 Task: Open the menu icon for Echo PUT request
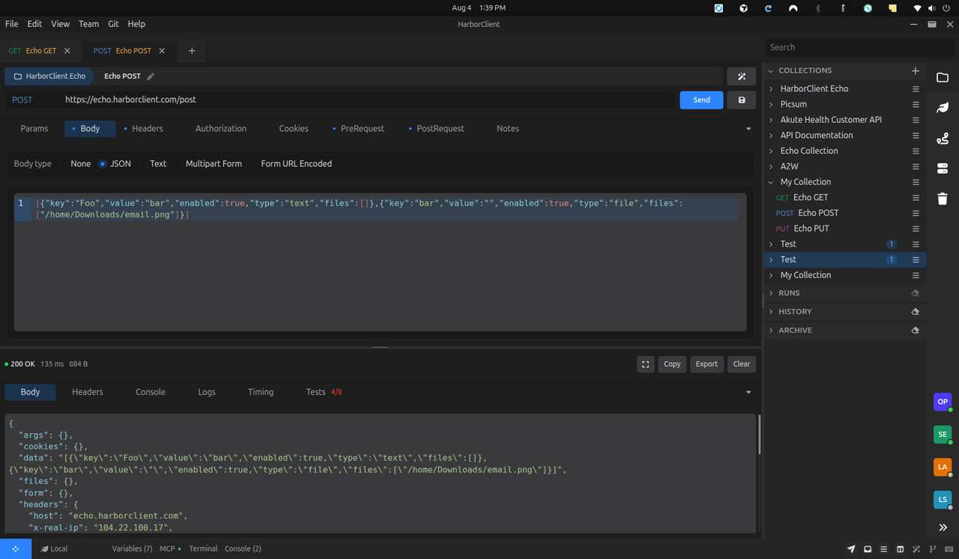(916, 229)
